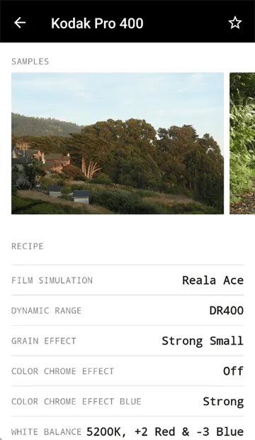Image resolution: width=255 pixels, height=440 pixels.
Task: Favorite this recipe with the star icon
Action: click(x=235, y=23)
